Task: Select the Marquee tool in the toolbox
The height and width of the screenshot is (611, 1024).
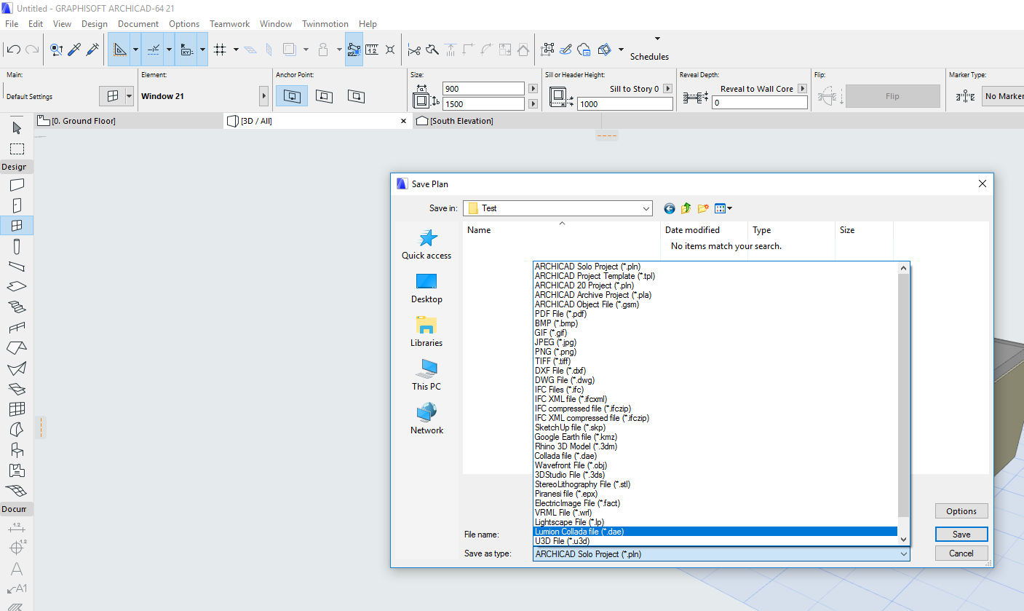Action: click(17, 149)
